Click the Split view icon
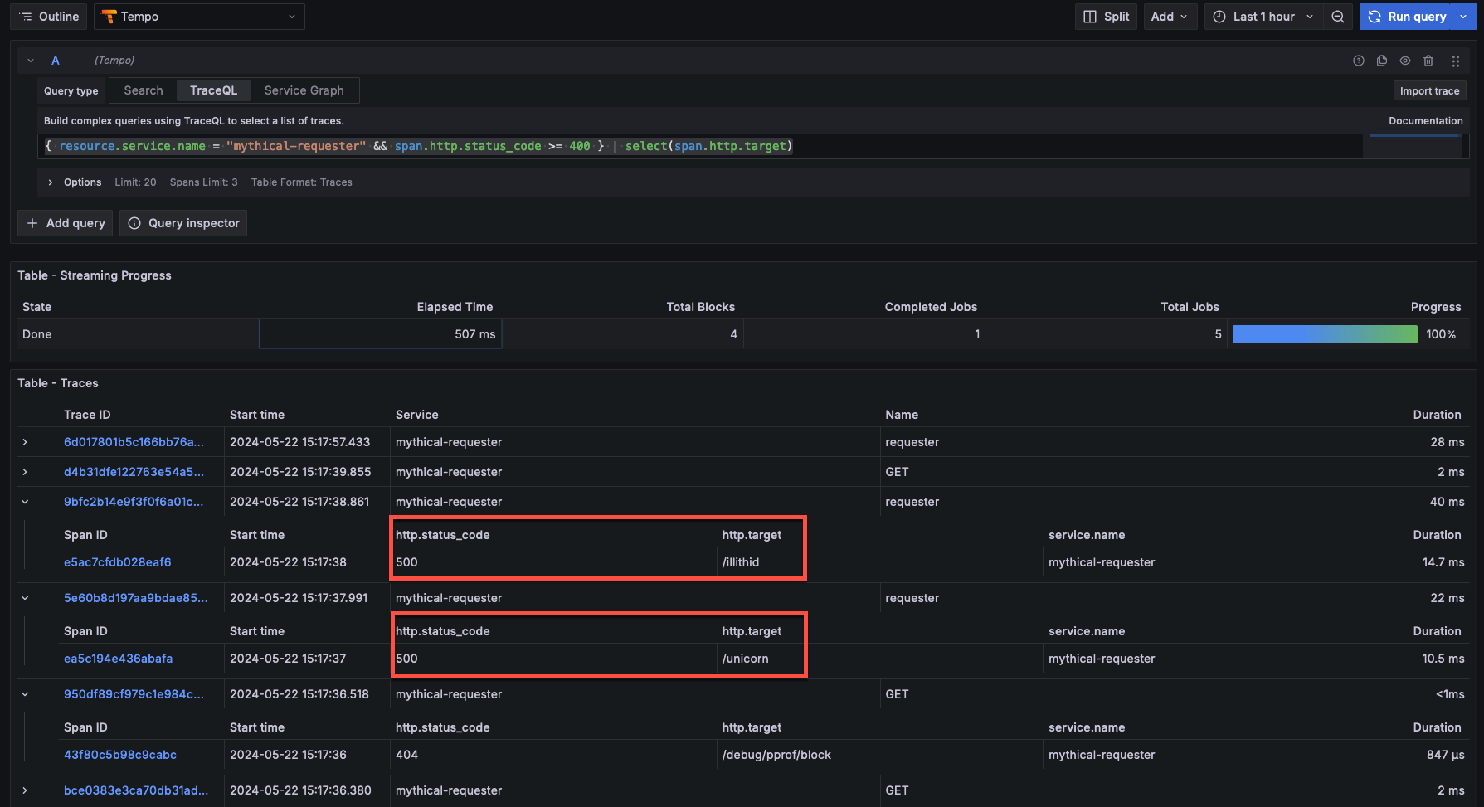The image size is (1484, 807). tap(1106, 16)
